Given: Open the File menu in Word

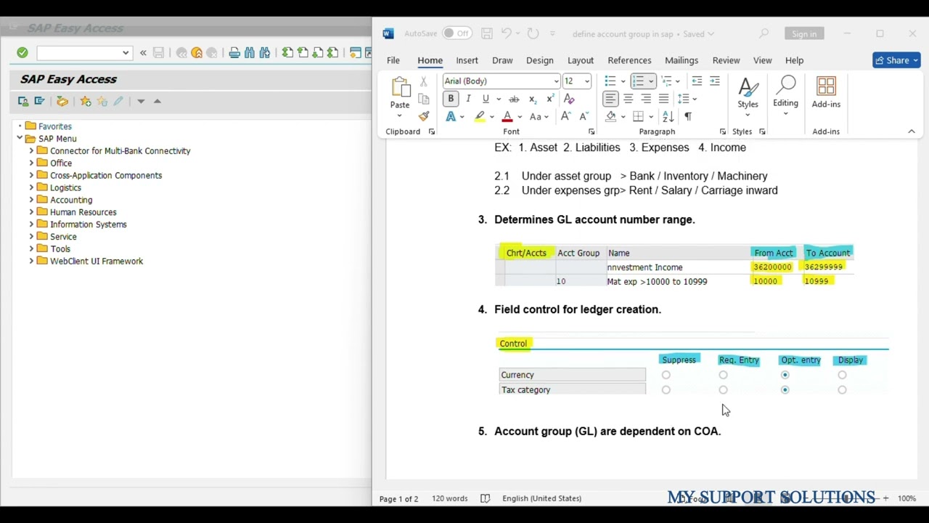Looking at the screenshot, I should pos(393,60).
